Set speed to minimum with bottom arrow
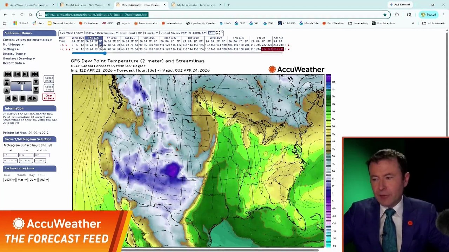The width and height of the screenshot is (449, 252). [x=36, y=90]
